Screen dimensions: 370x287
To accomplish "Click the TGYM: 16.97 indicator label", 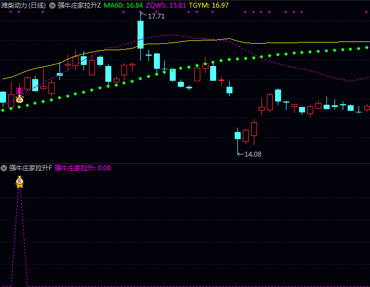I will 208,5.
